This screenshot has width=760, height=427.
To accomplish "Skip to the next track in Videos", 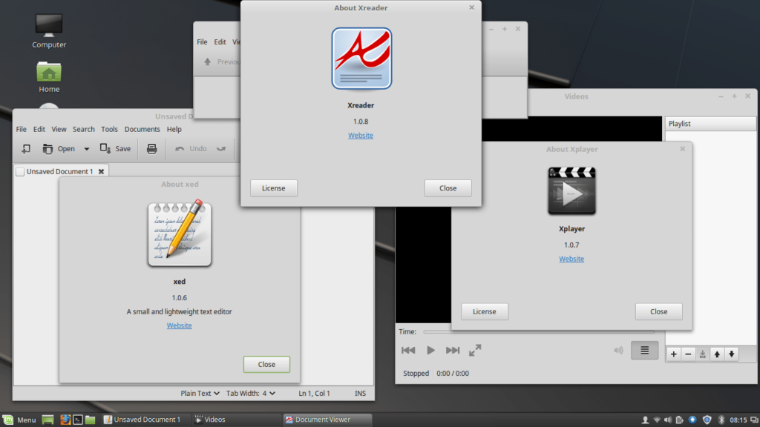I will tap(453, 351).
